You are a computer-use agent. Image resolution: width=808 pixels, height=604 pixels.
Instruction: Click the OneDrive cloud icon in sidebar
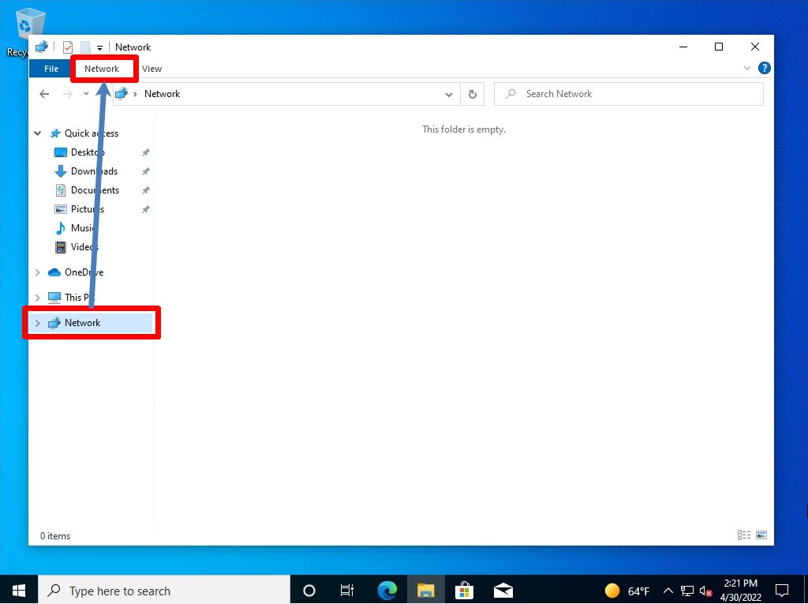pyautogui.click(x=54, y=272)
